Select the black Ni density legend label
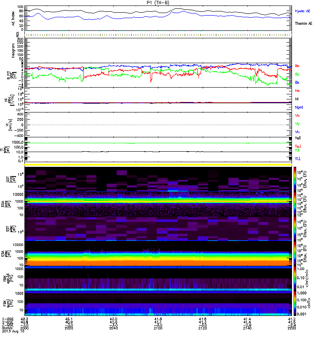 297,99
